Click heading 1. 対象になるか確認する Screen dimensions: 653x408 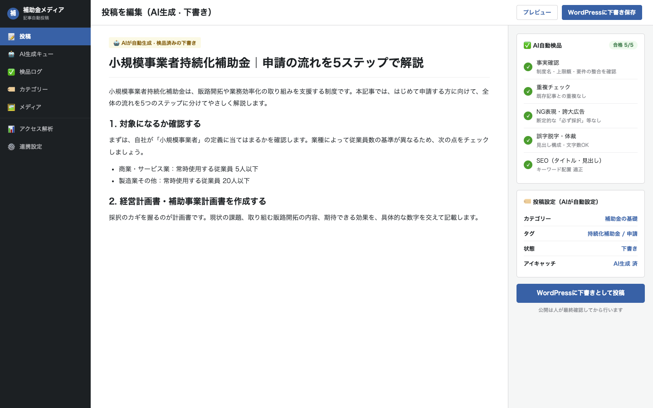pos(155,124)
